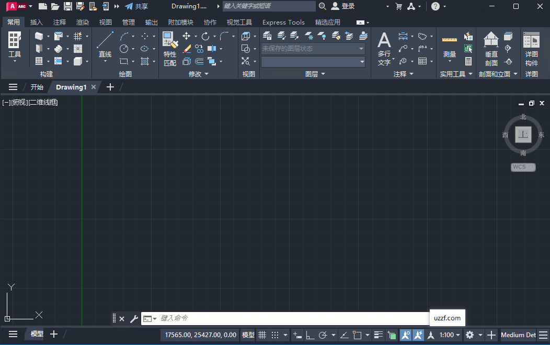Click the 测量 (Measure) ruler tool
550x345 pixels.
pos(449,47)
